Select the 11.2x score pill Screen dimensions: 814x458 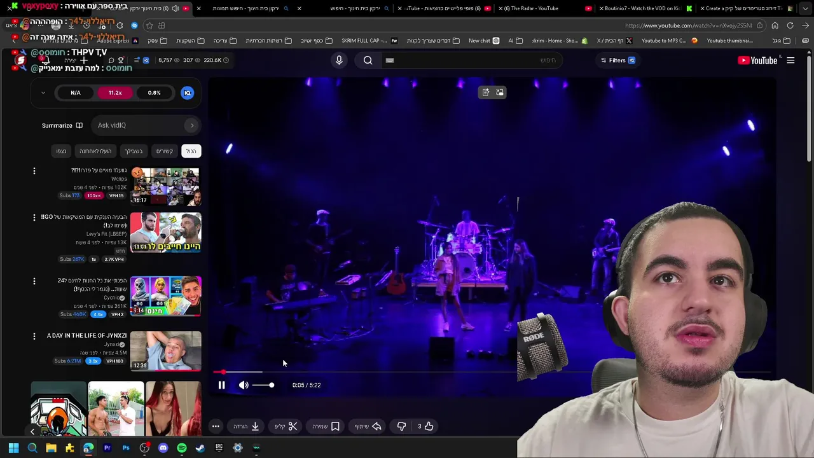[115, 93]
